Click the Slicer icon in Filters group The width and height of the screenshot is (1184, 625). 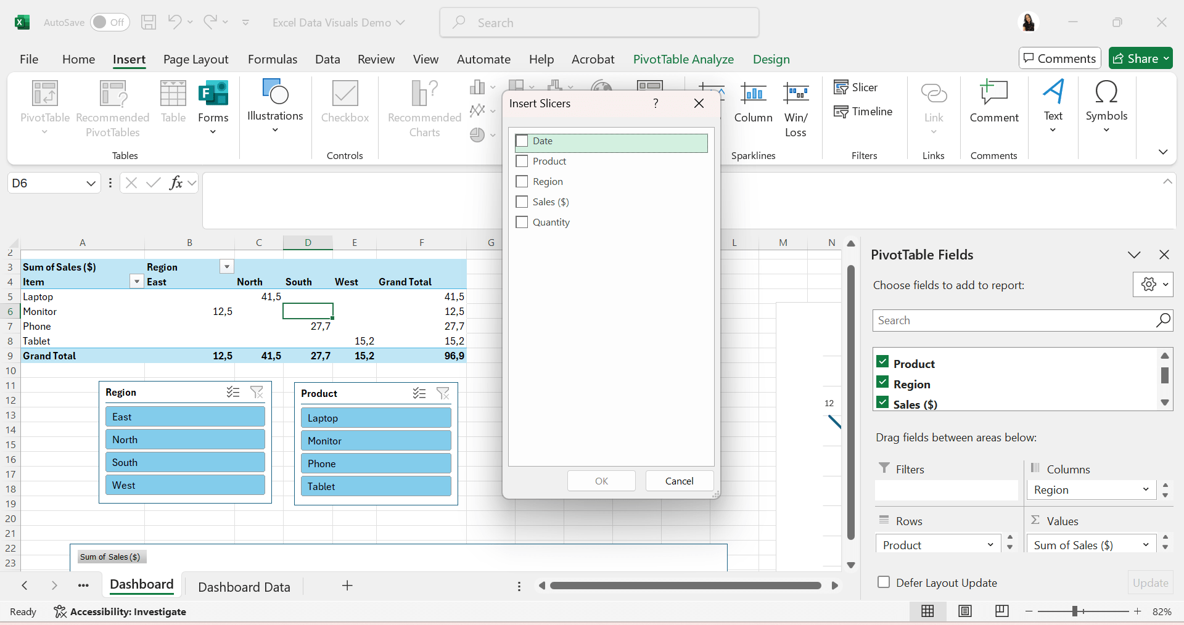(x=841, y=88)
